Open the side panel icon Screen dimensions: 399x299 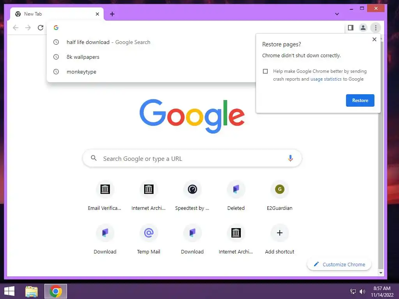[351, 28]
